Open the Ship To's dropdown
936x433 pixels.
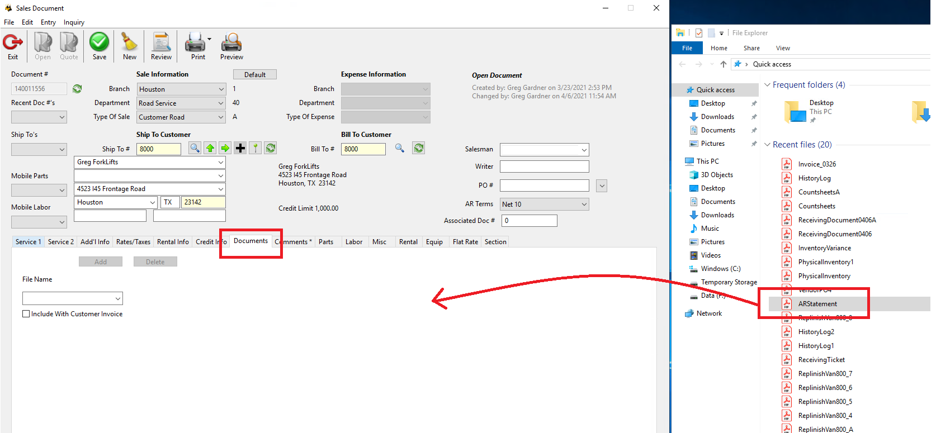62,149
